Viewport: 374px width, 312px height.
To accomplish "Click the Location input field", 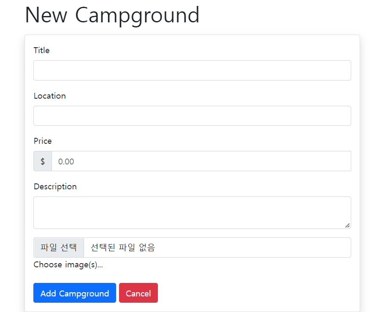I will click(192, 116).
